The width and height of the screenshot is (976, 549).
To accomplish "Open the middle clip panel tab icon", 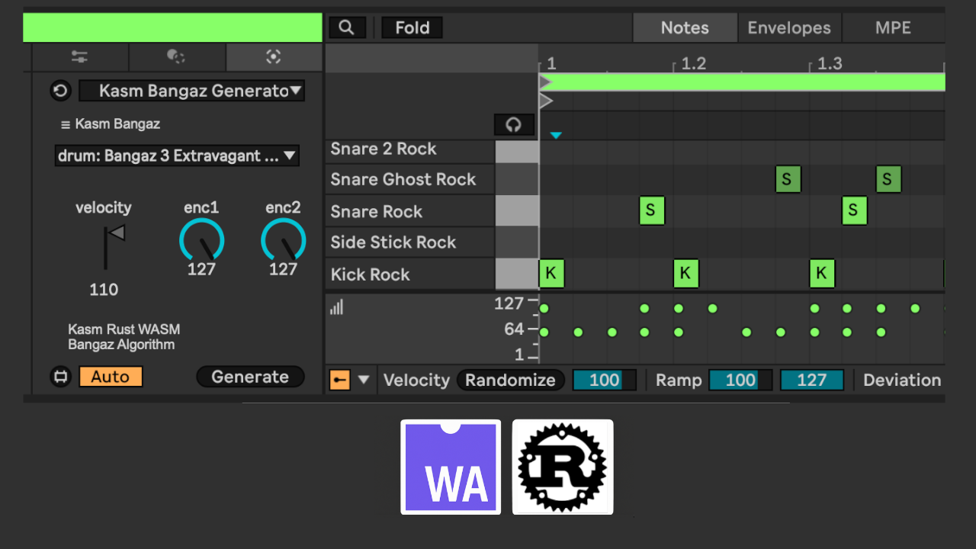I will point(176,56).
